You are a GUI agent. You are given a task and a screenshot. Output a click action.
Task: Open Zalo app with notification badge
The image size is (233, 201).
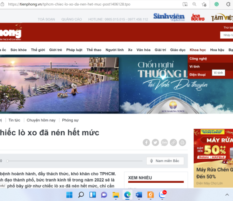(162, 194)
